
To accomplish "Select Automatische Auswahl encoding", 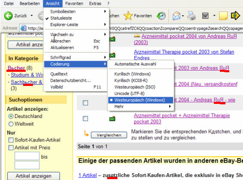I will (x=141, y=64).
